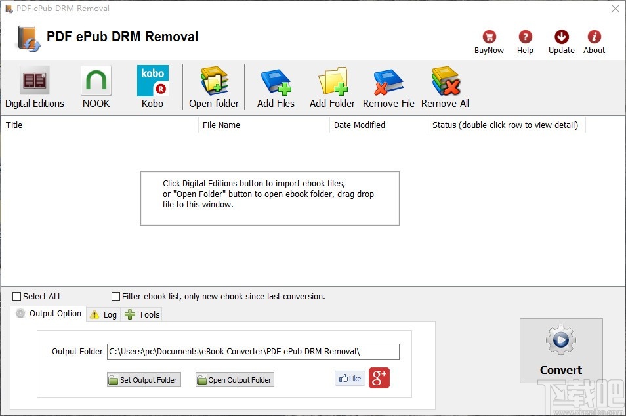The image size is (626, 416).
Task: Sort list by File Name column
Action: pyautogui.click(x=264, y=125)
